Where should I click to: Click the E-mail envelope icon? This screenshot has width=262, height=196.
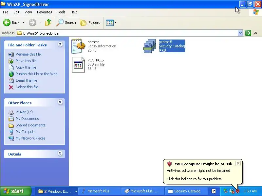(x=11, y=80)
